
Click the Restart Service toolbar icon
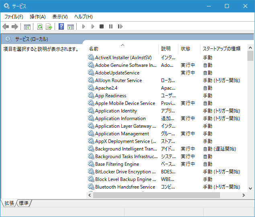pyautogui.click(x=120, y=27)
